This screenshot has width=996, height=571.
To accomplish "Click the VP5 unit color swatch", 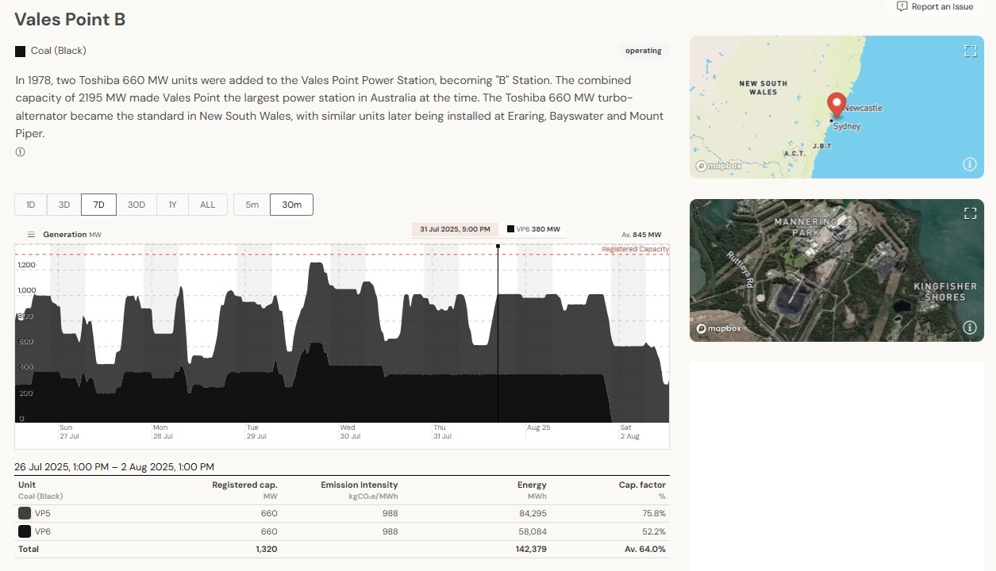I will [25, 513].
